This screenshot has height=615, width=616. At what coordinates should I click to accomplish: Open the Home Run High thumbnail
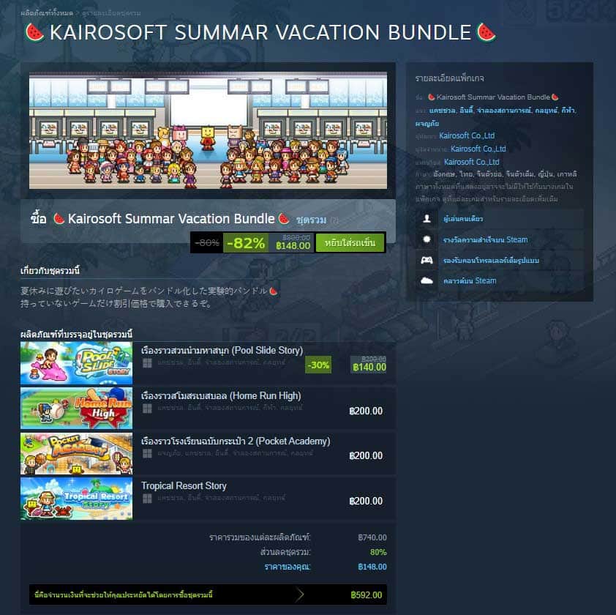pyautogui.click(x=77, y=408)
